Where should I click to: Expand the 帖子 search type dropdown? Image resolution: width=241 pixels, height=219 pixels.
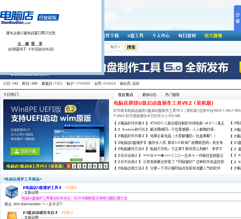(115, 47)
